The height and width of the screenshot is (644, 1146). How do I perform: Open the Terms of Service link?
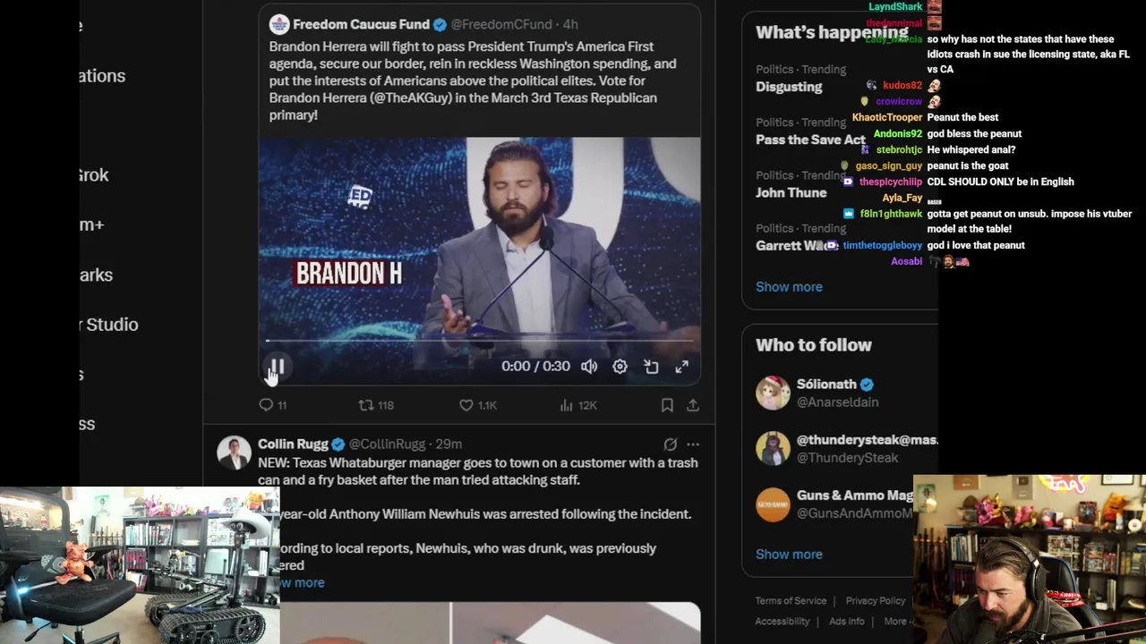791,601
